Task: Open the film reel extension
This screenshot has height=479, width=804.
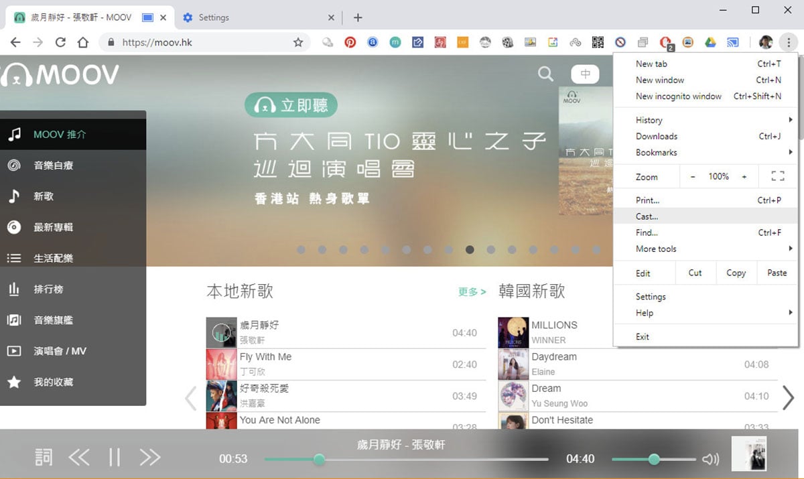Action: point(508,42)
